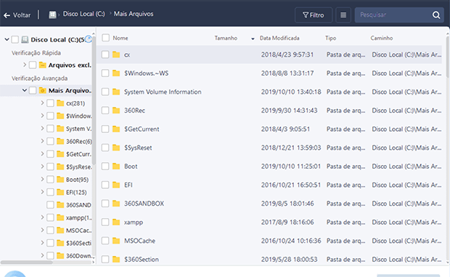Click the search magnifier icon
The image size is (450, 277).
click(x=436, y=15)
